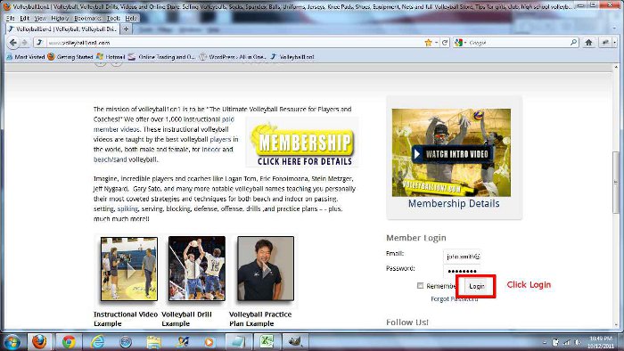
Task: Click the scrollbar up arrow
Action: point(616,68)
